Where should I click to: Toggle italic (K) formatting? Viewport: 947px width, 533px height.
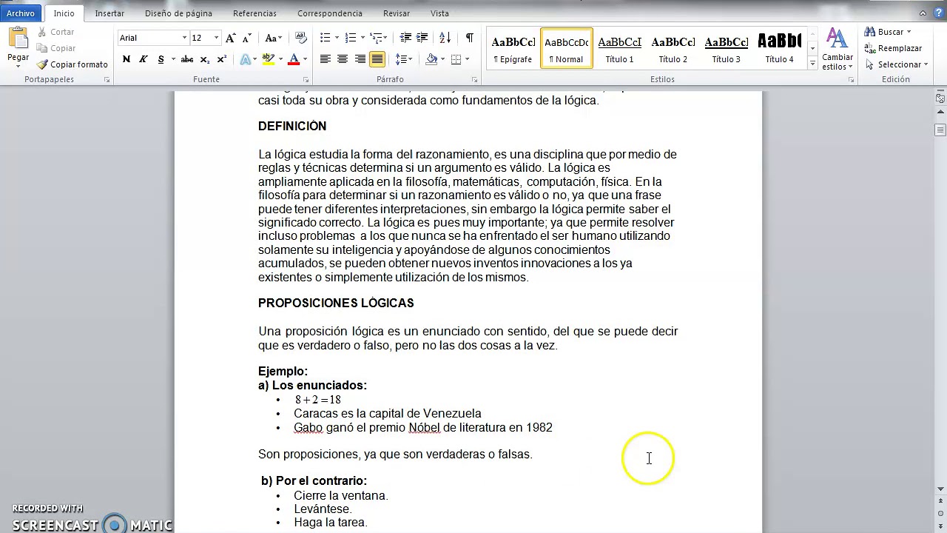tap(144, 59)
